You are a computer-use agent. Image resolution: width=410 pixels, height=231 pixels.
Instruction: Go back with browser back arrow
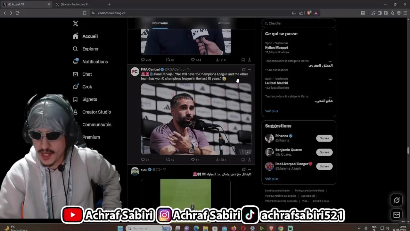click(x=4, y=13)
